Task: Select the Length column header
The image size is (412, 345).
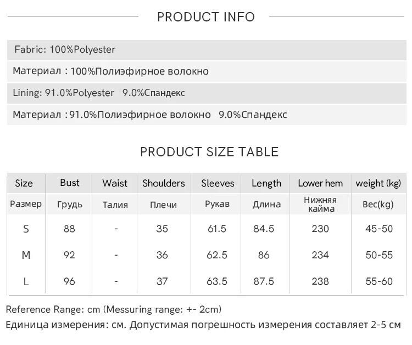Action: [266, 183]
